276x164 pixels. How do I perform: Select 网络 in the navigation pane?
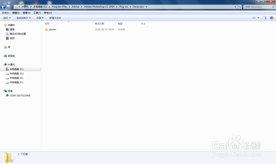coord(10,91)
